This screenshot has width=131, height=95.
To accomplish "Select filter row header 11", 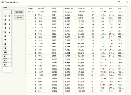I will coord(5,56).
